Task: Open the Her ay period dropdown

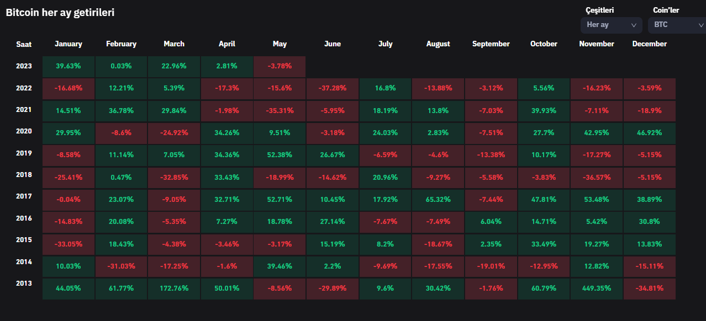Action: coord(610,25)
